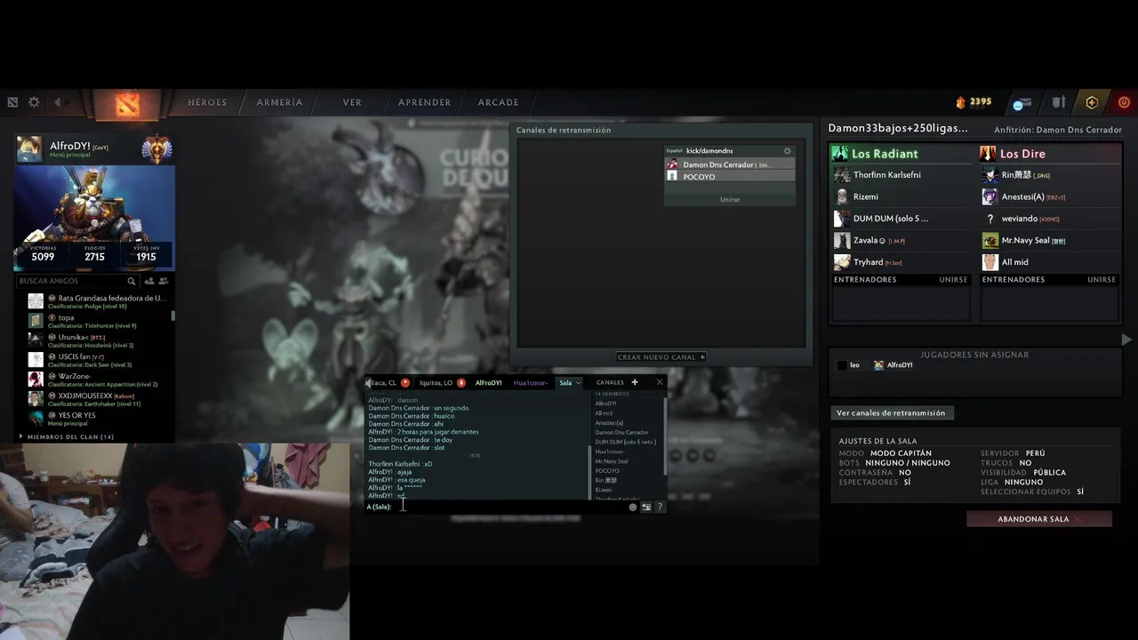Select friend XXDJMOUSEEXX in list

click(96, 399)
